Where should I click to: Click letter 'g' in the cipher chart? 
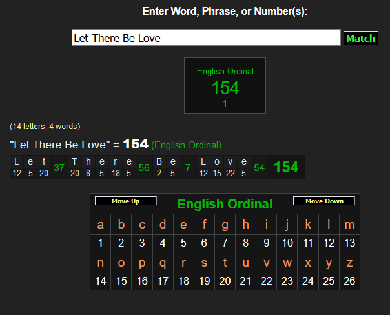tap(225, 225)
